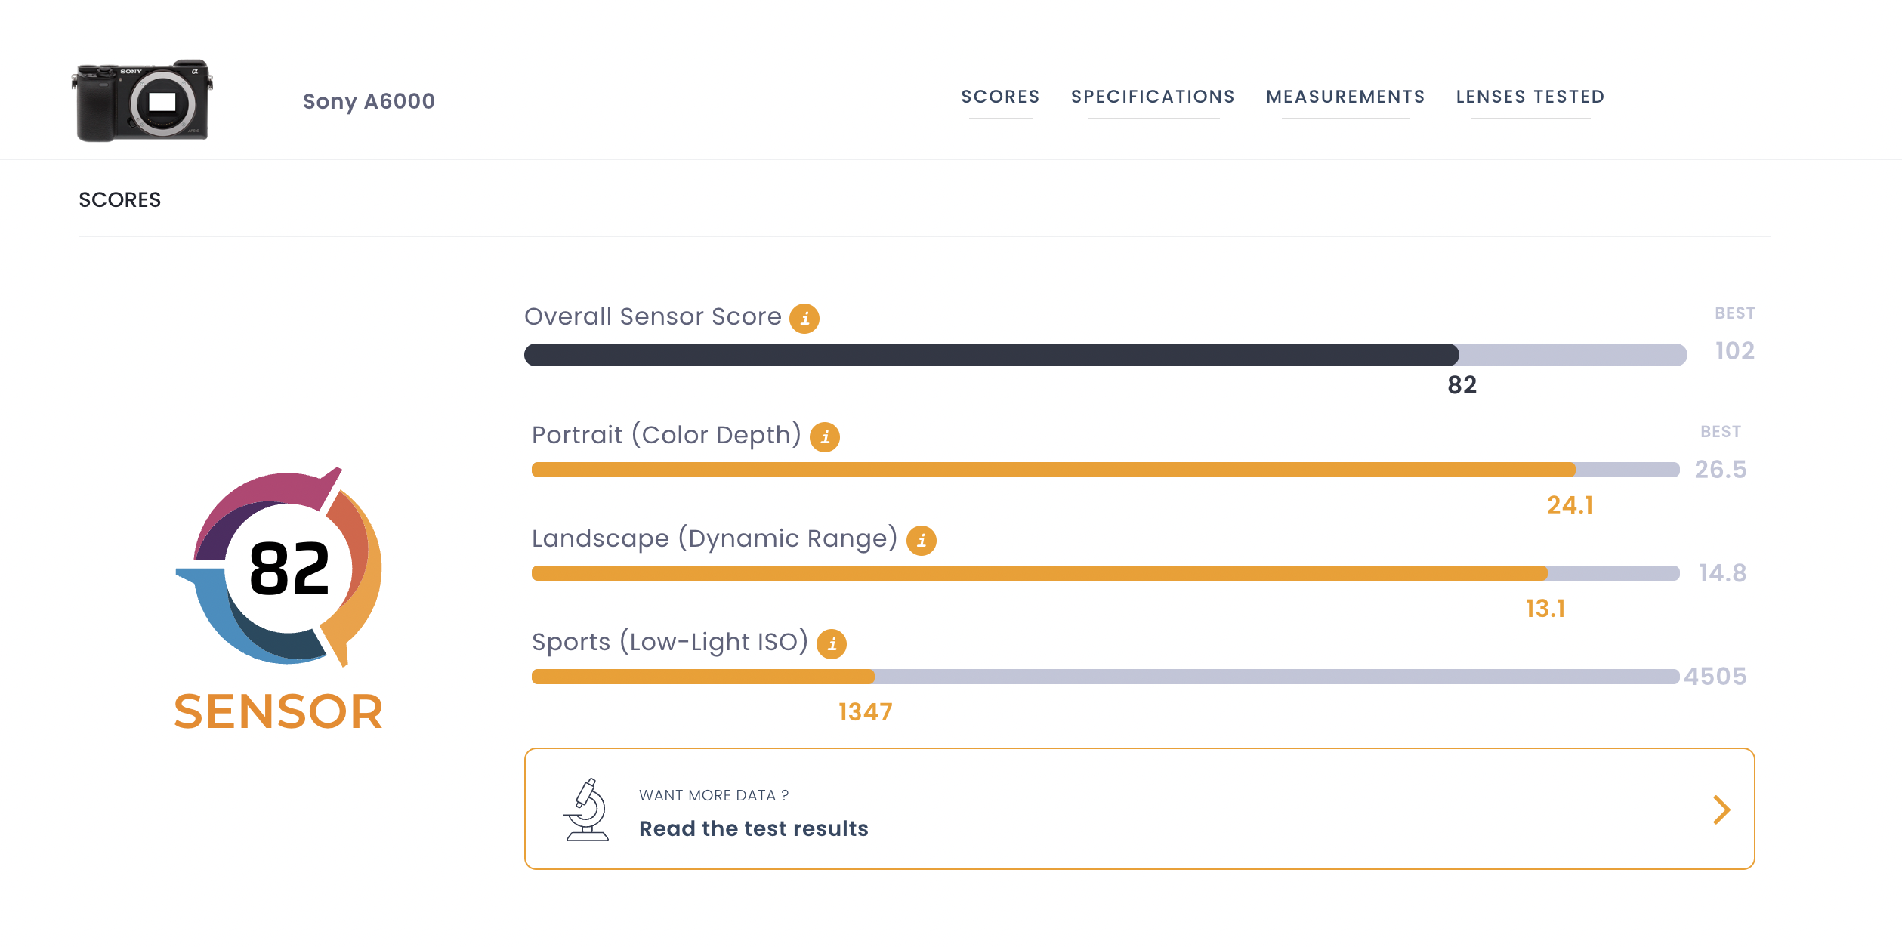This screenshot has height=947, width=1902.
Task: Open the SCORES tab
Action: coord(1000,97)
